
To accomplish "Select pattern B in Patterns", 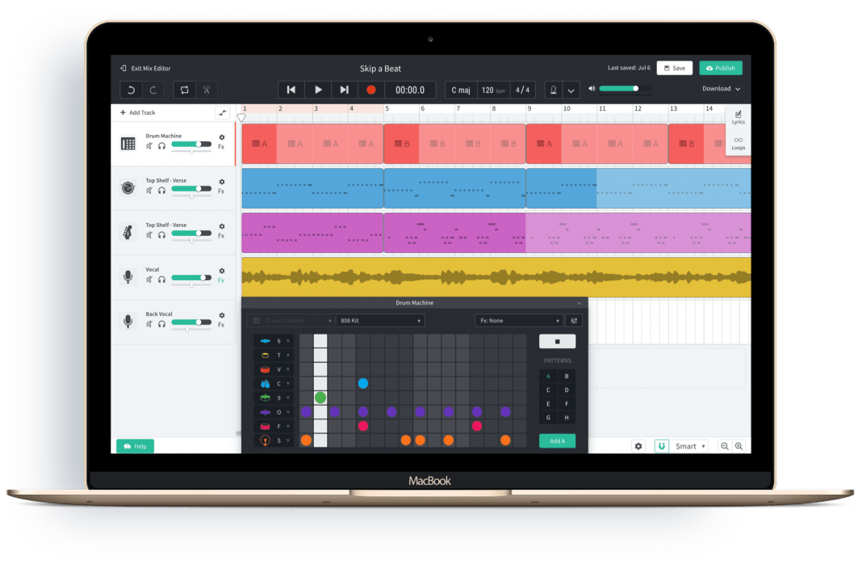I will click(567, 377).
